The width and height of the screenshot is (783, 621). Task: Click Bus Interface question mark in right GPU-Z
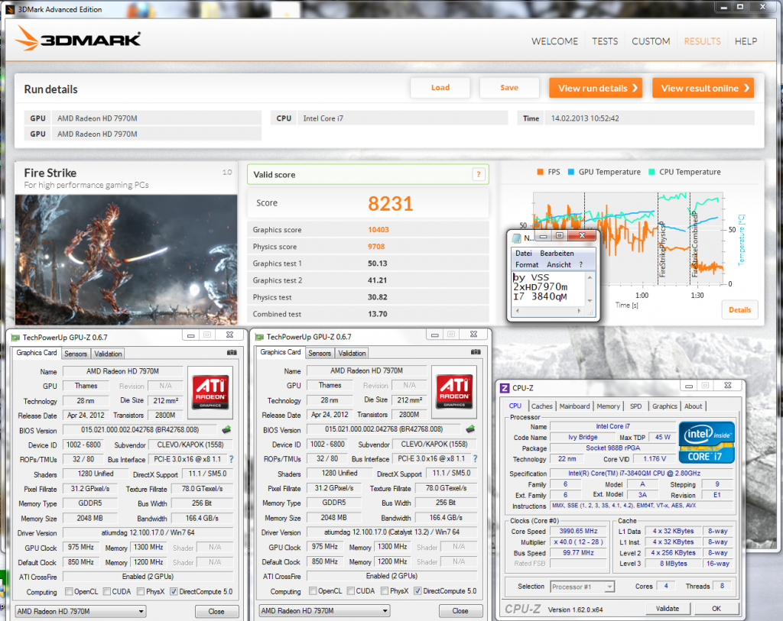click(x=475, y=458)
